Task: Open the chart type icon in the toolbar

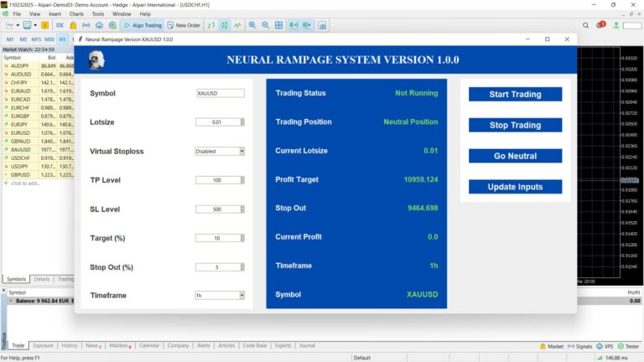Action: coord(12,25)
